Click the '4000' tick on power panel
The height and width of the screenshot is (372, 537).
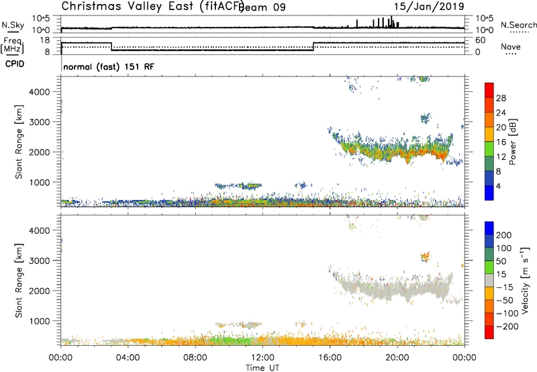(39, 92)
